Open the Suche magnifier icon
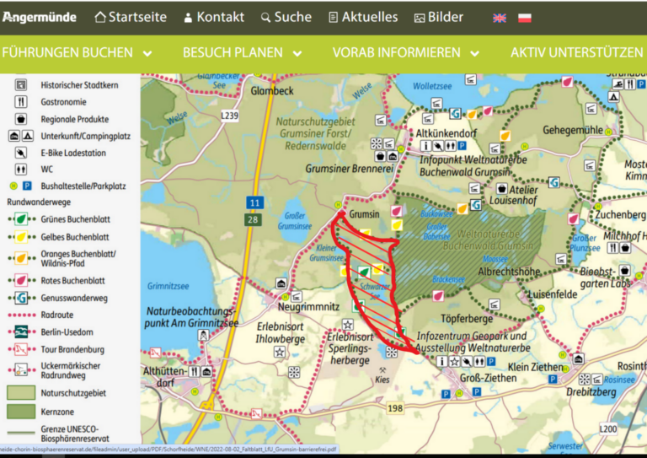Viewport: 647px width, 458px height. tap(265, 18)
